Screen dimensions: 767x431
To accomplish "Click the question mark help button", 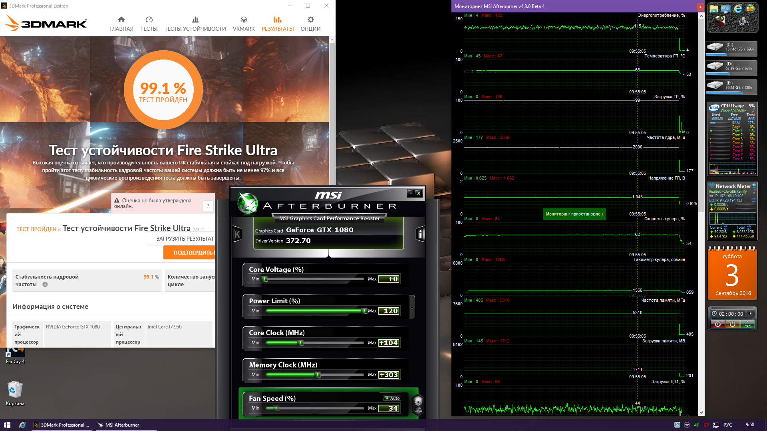I will point(208,206).
